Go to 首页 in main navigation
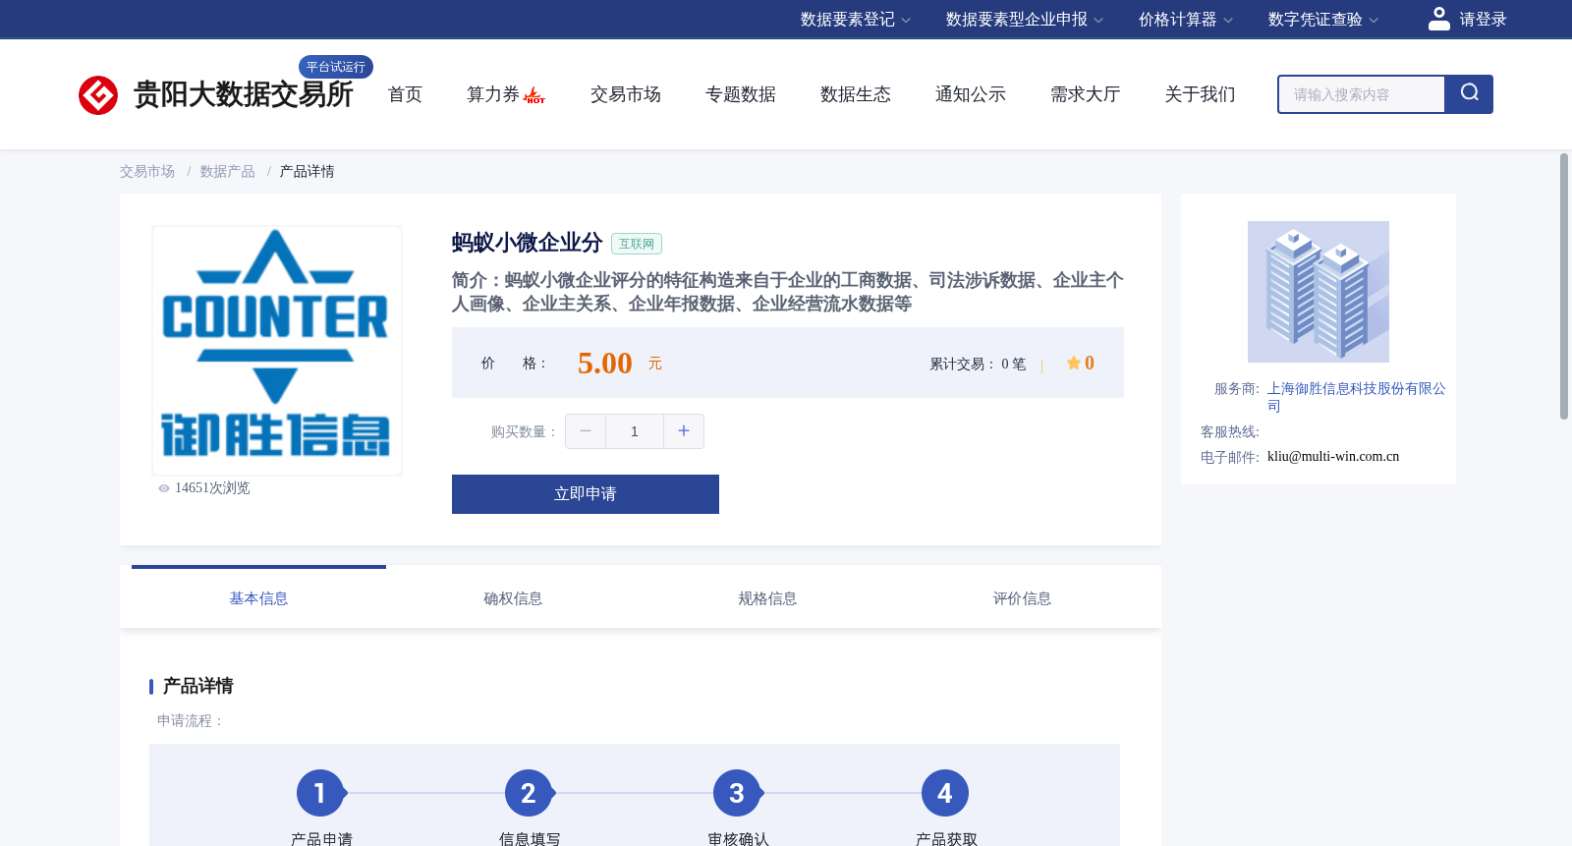The width and height of the screenshot is (1572, 846). click(405, 94)
